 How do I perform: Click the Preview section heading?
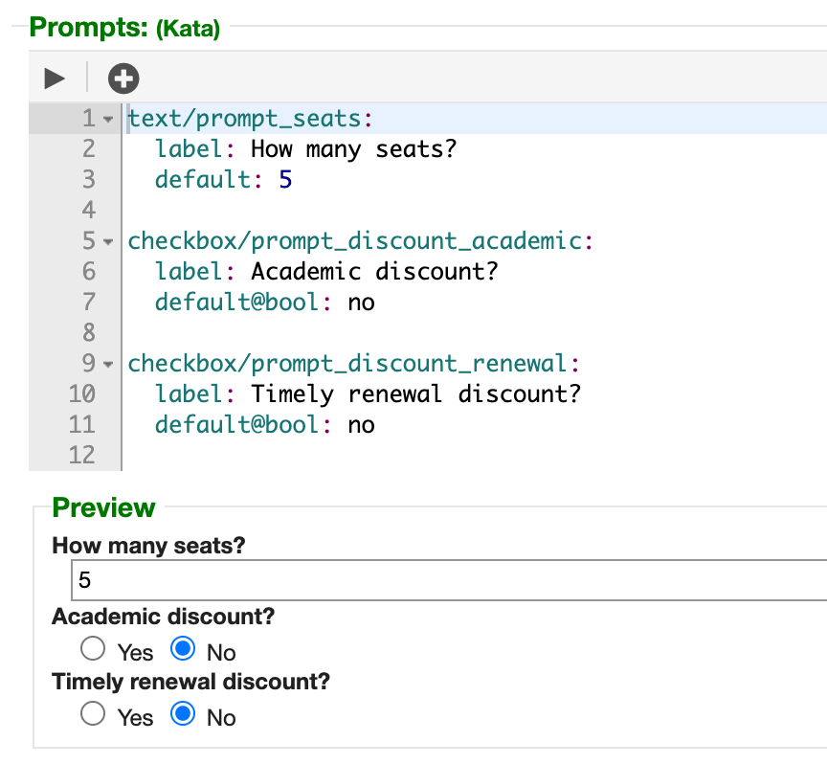[x=104, y=507]
